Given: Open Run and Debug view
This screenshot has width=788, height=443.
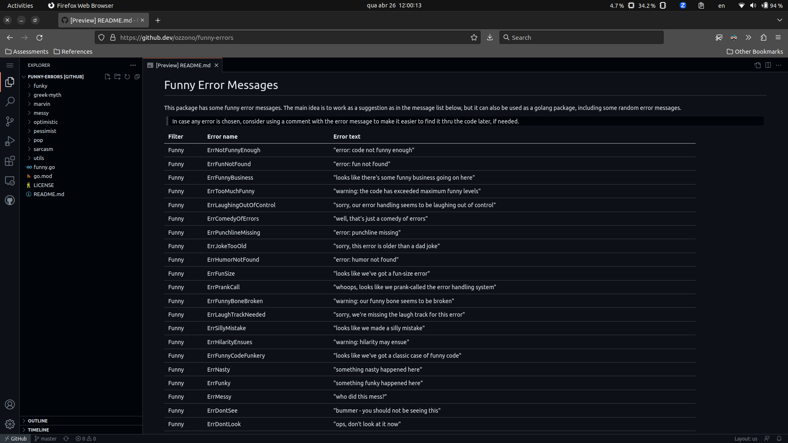Looking at the screenshot, I should (10, 141).
